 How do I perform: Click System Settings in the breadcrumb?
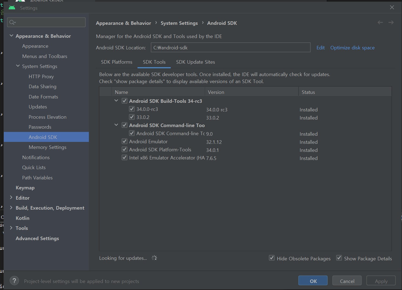point(179,23)
